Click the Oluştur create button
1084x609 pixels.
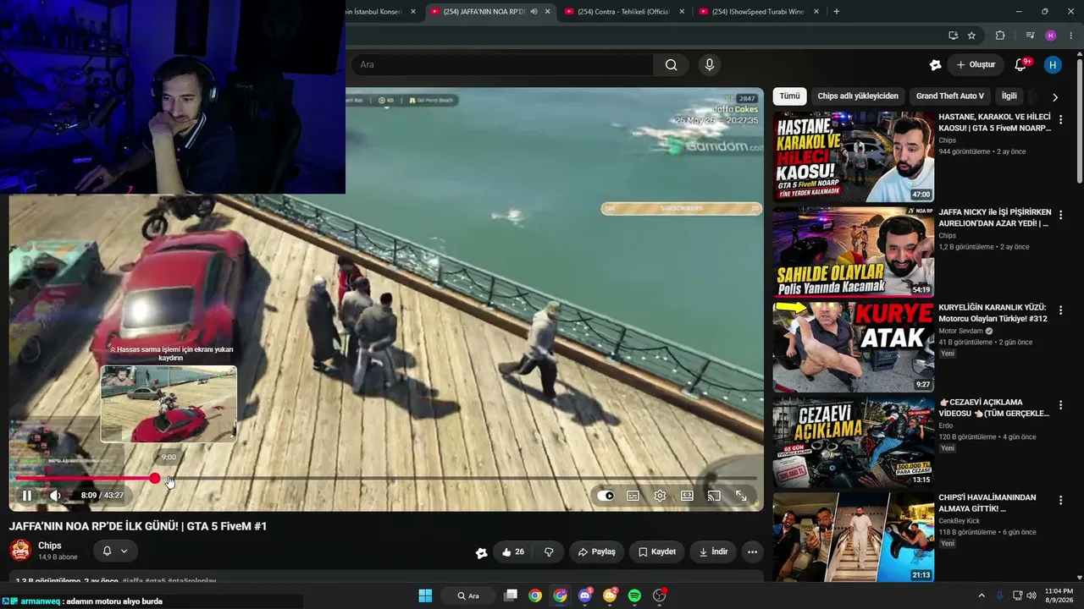976,64
